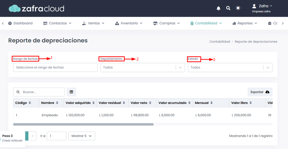Sort by Código column arrows
The width and height of the screenshot is (288, 149).
(x=30, y=103)
